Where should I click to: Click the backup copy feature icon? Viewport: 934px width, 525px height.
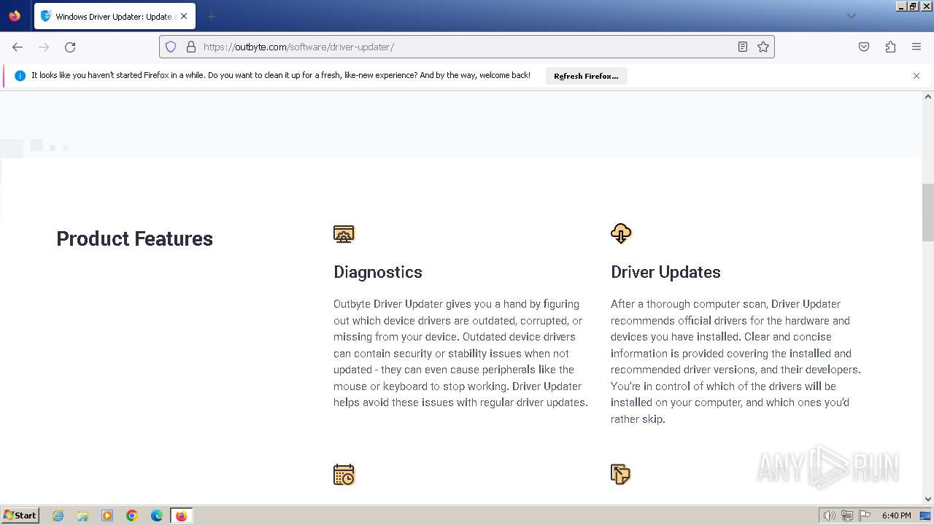tap(620, 475)
